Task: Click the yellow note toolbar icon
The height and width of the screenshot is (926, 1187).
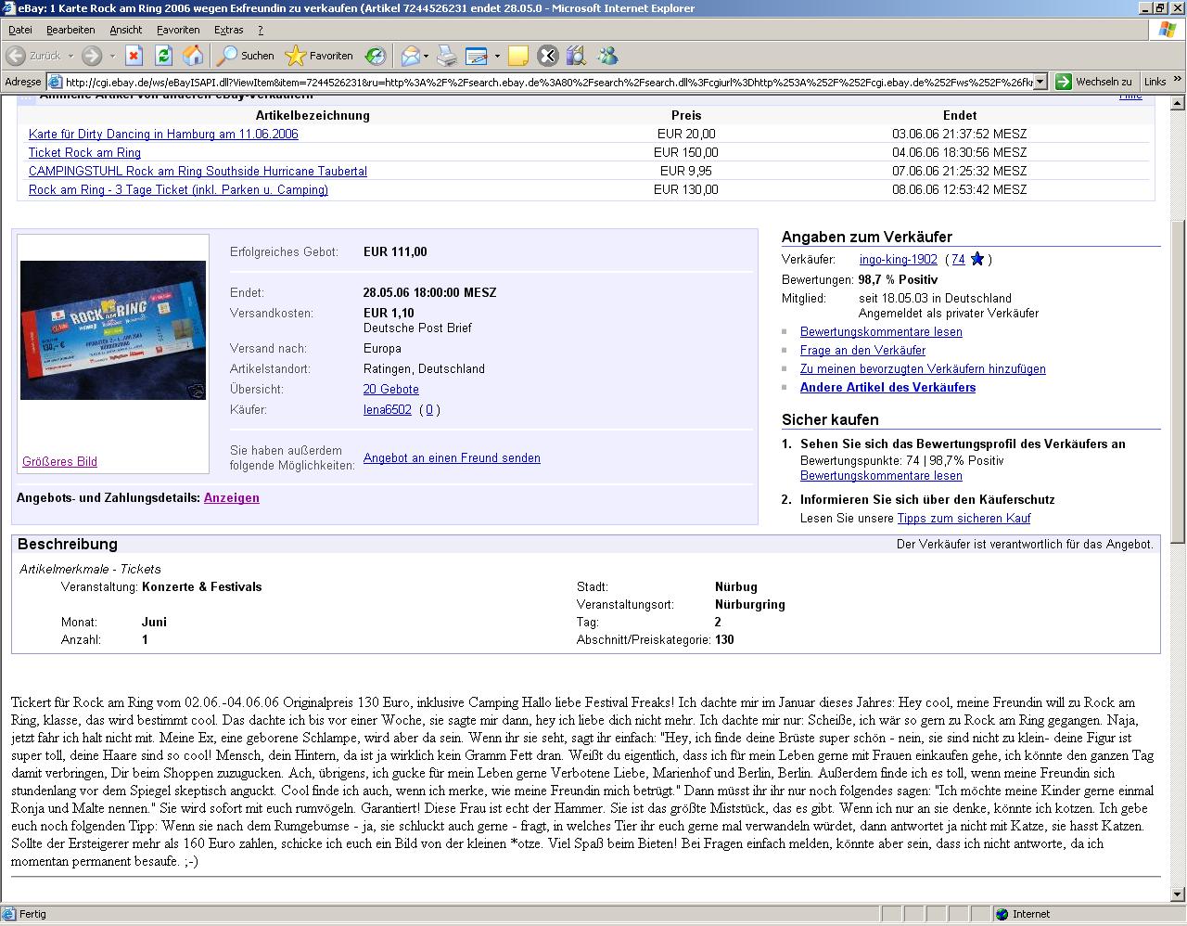Action: coord(518,56)
